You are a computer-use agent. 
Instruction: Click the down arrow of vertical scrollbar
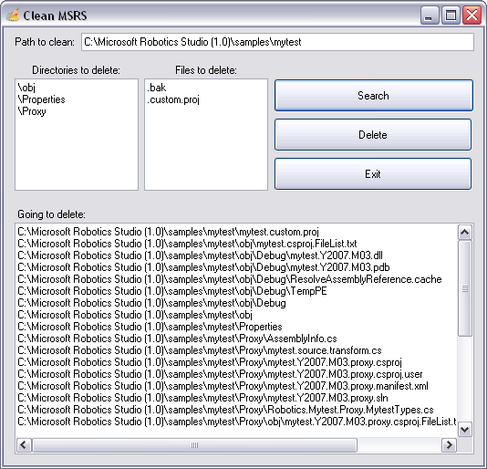pos(465,429)
